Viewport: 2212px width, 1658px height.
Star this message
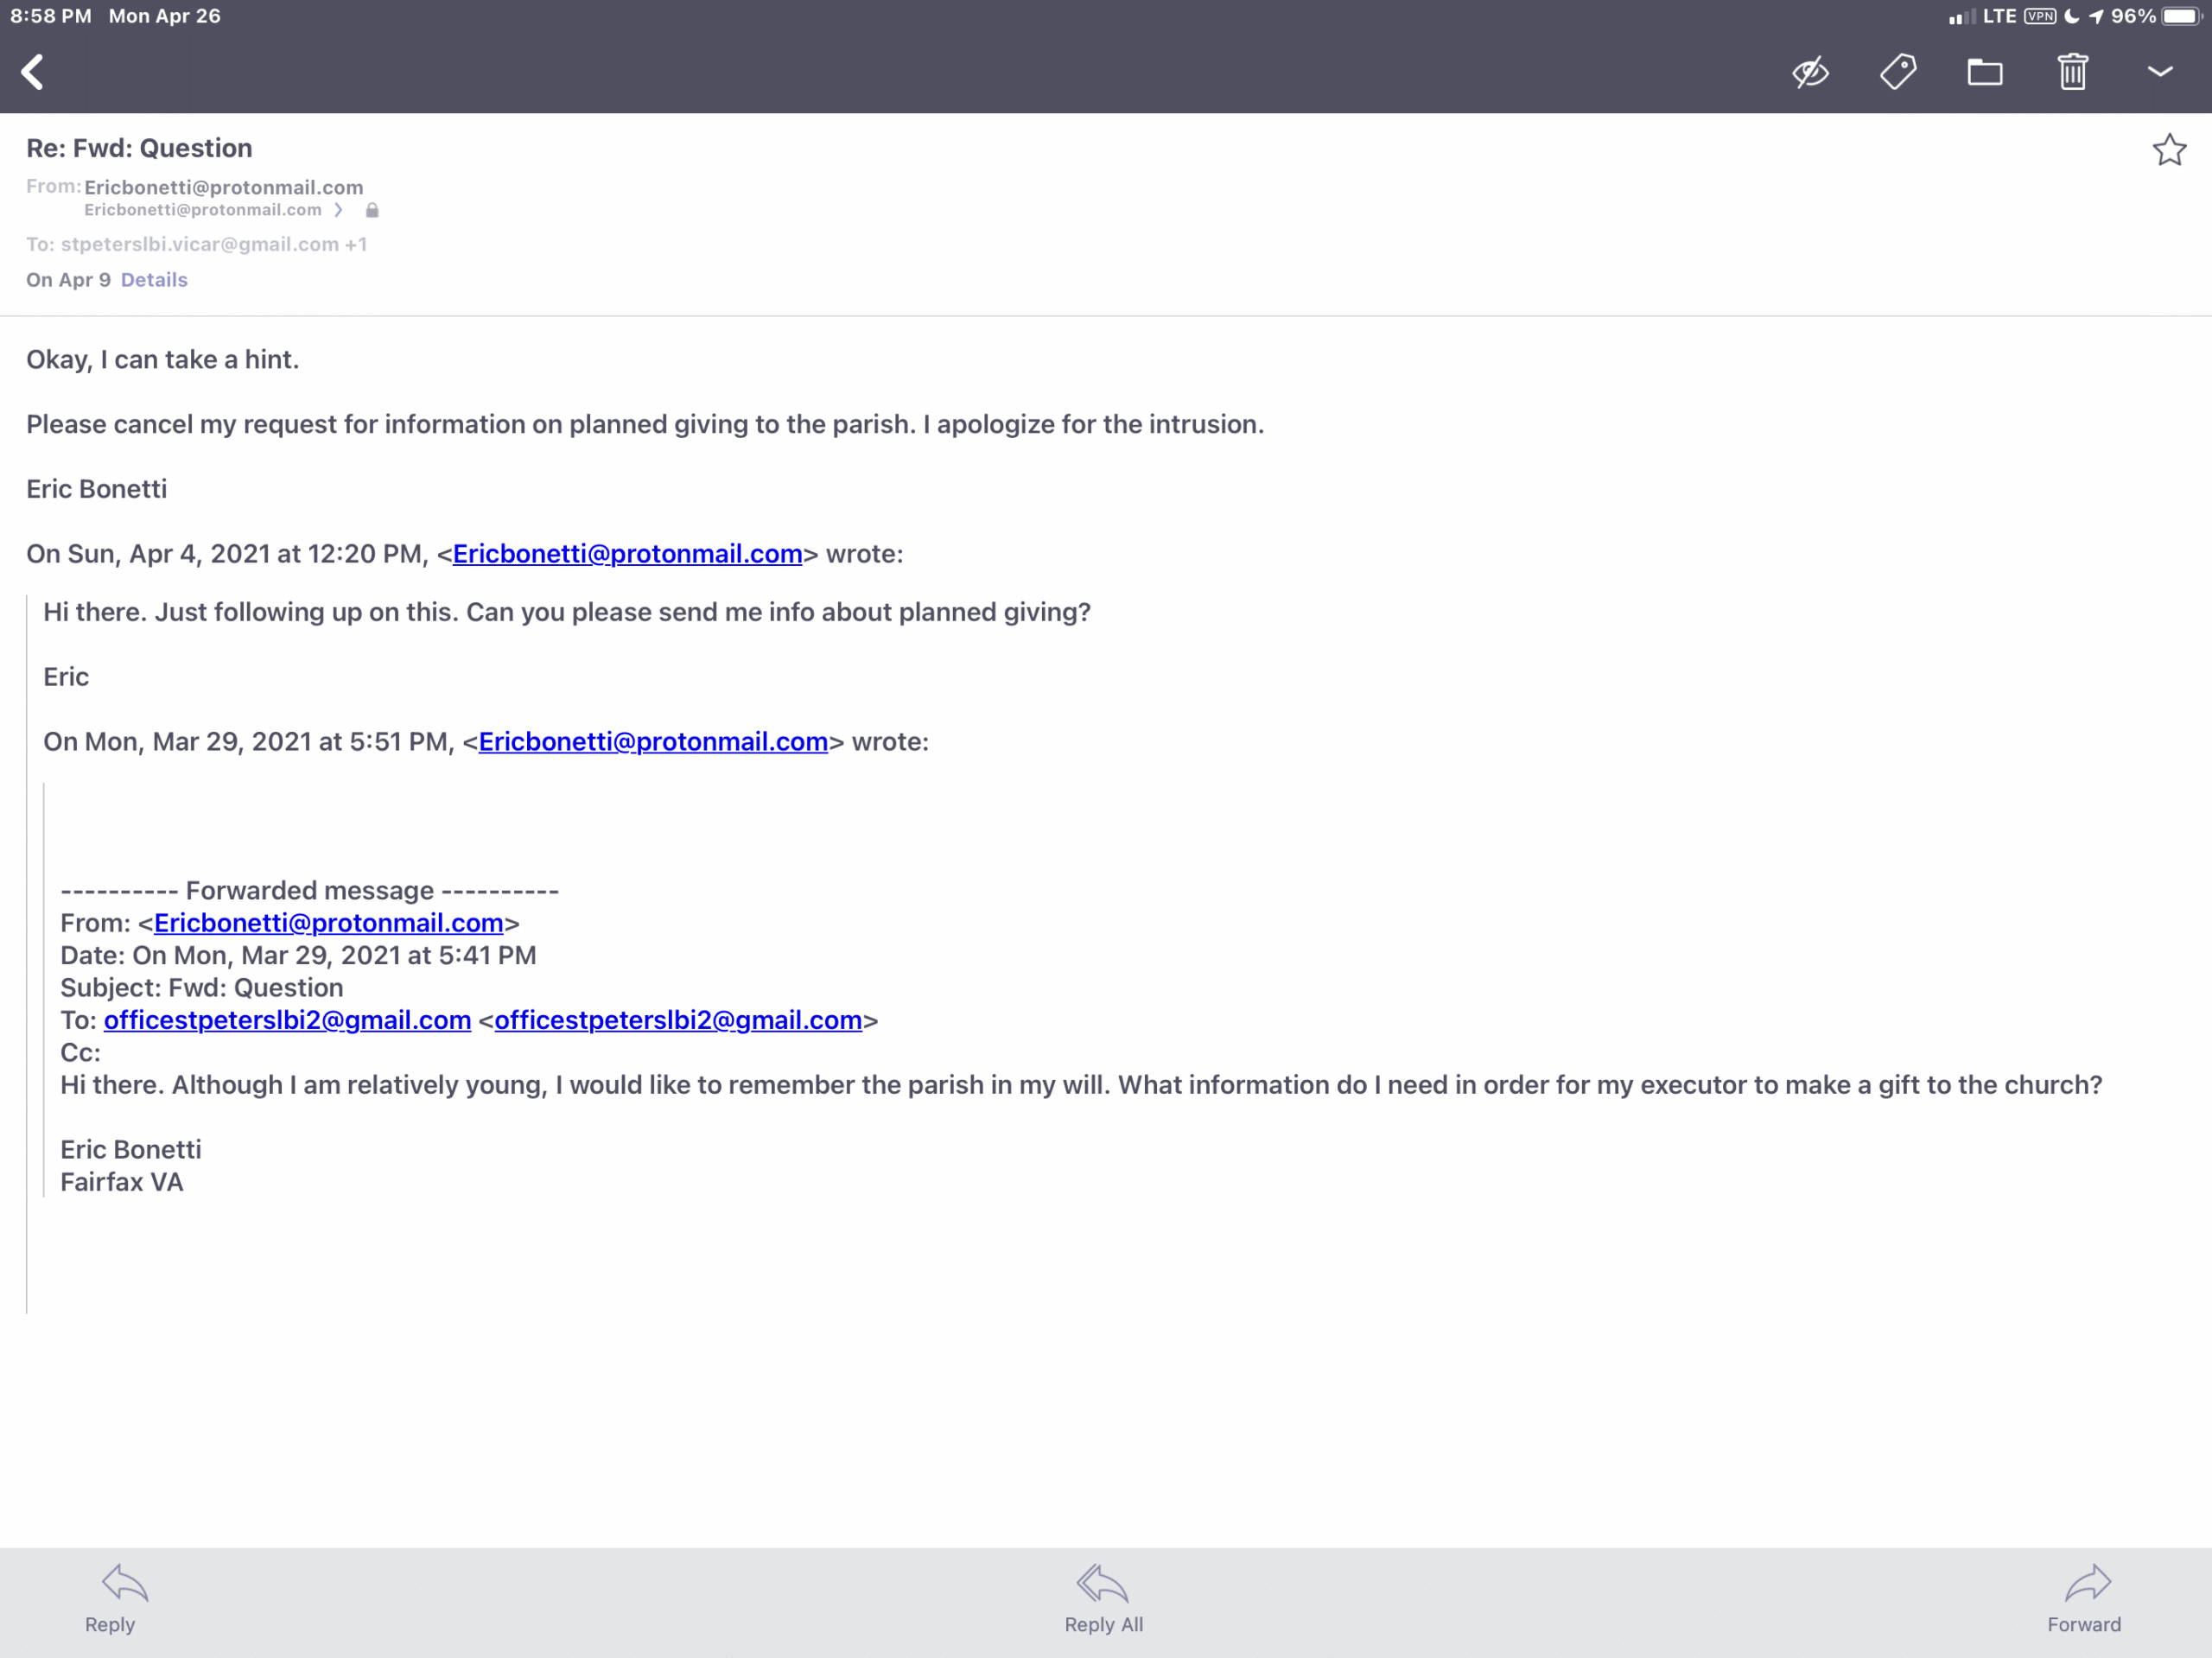tap(2169, 150)
